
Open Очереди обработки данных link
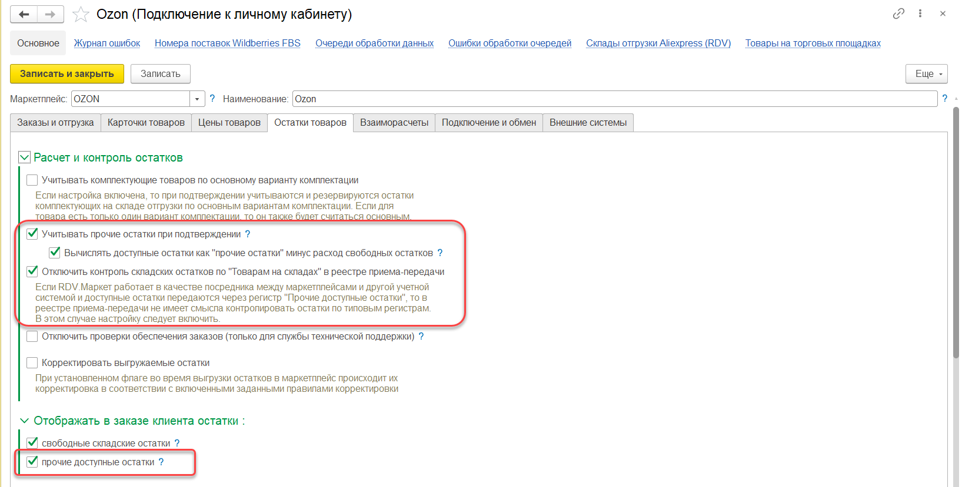click(374, 43)
